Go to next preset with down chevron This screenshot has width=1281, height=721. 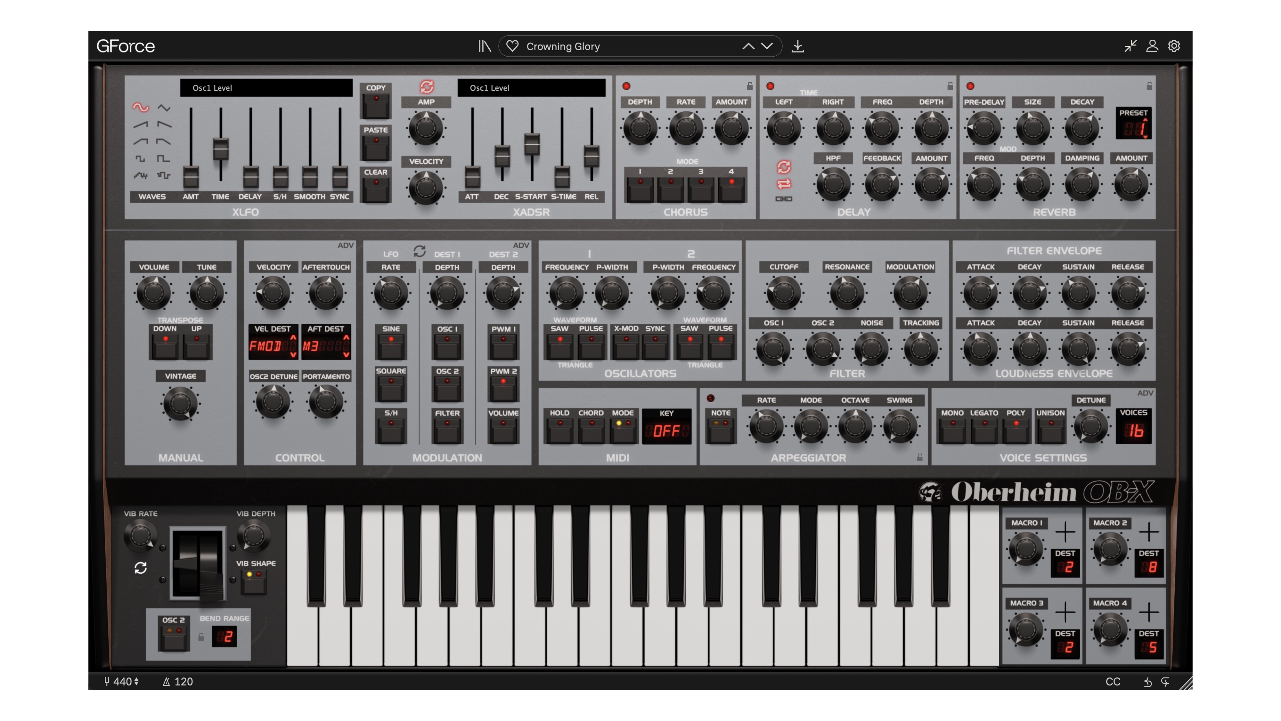(x=767, y=46)
